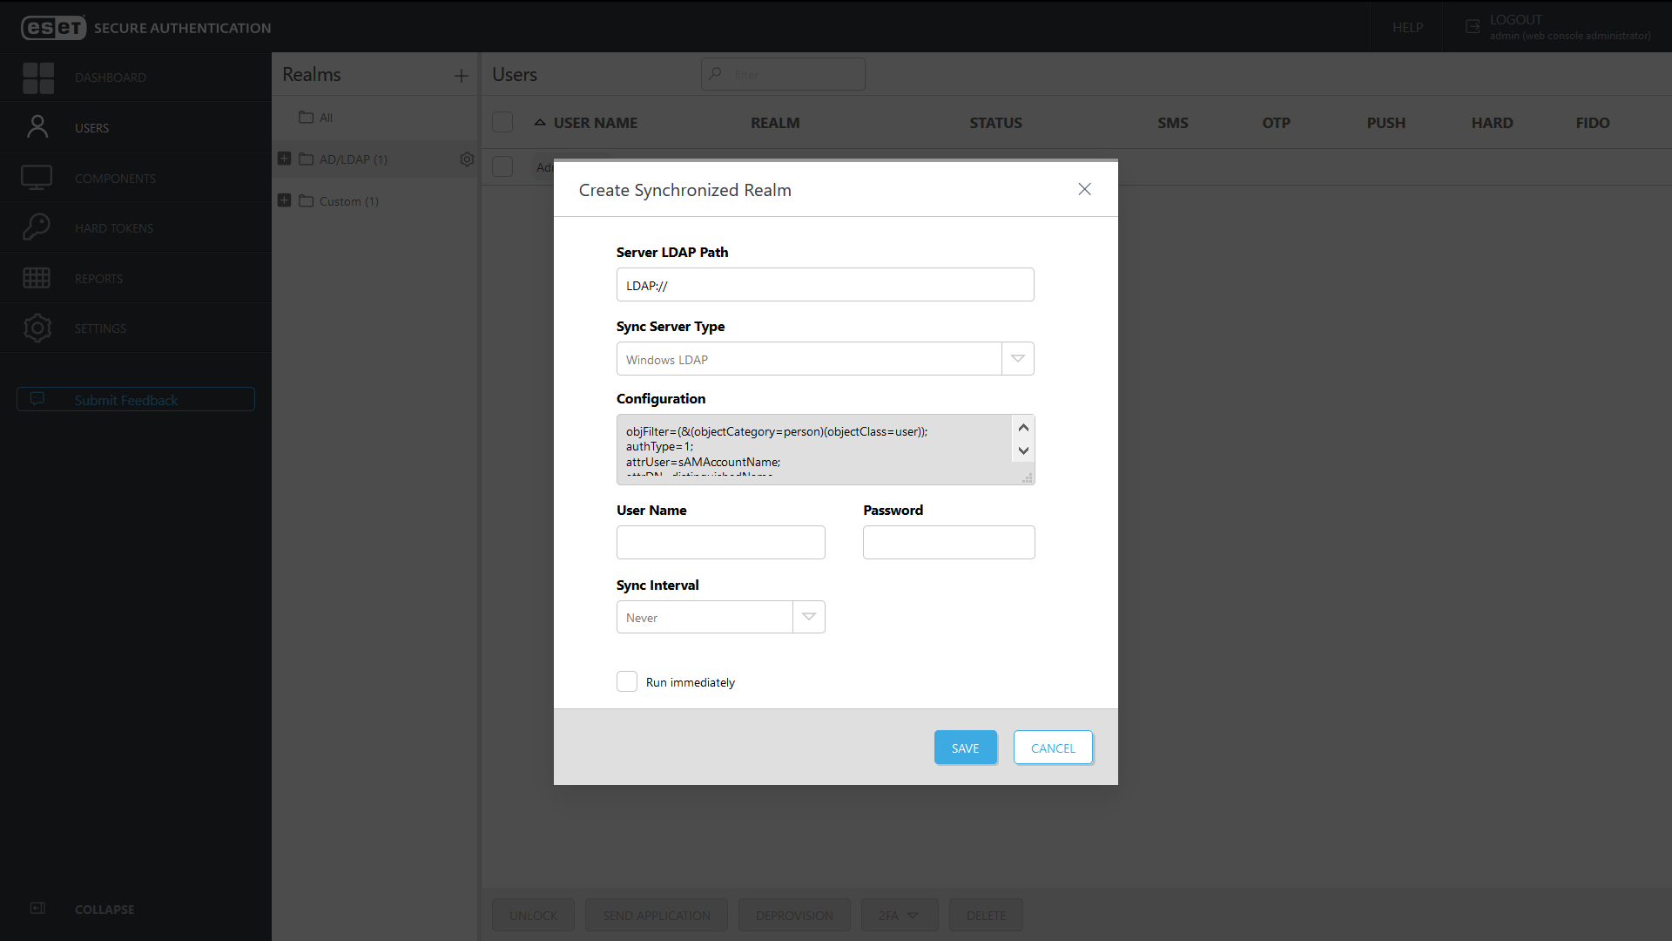Expand the Custom realm tree node

[284, 200]
